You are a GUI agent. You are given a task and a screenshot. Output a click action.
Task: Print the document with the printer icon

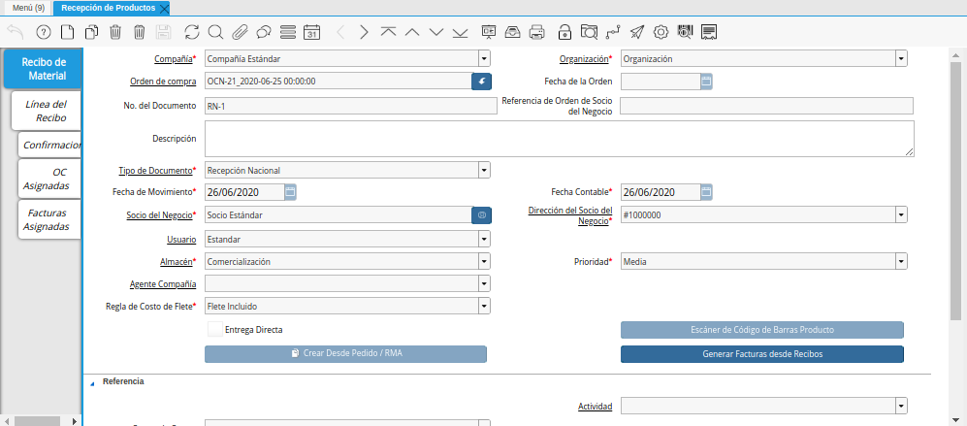point(537,32)
